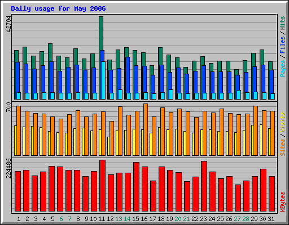Click the day 16 axis label

tap(144, 219)
